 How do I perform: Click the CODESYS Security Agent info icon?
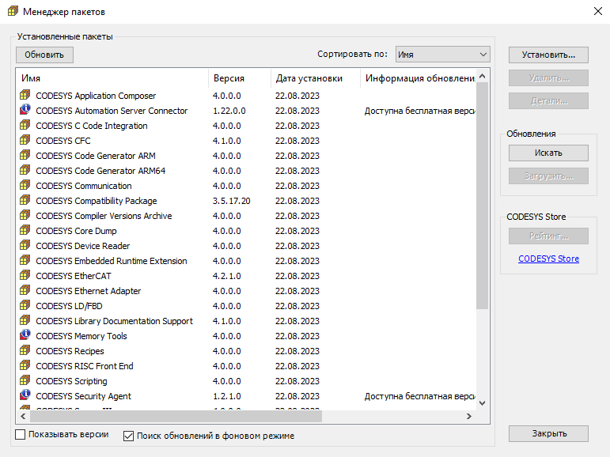click(25, 396)
